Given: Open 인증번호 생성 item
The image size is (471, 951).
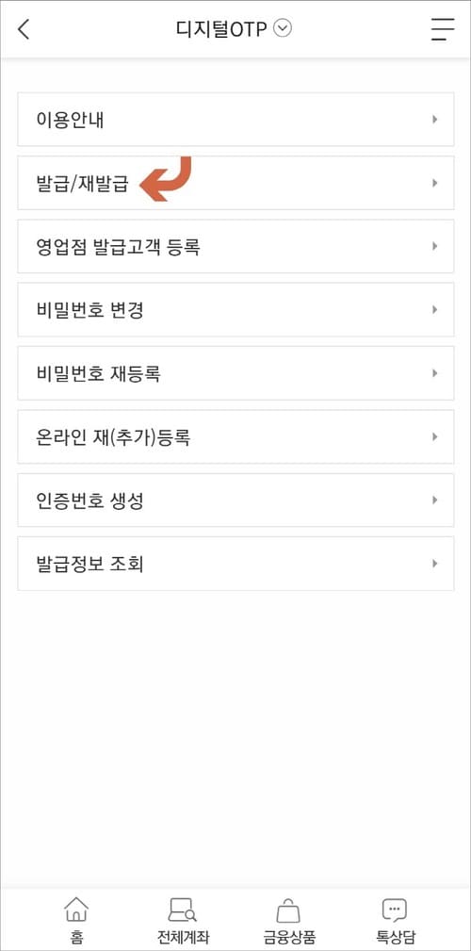Looking at the screenshot, I should (x=235, y=500).
